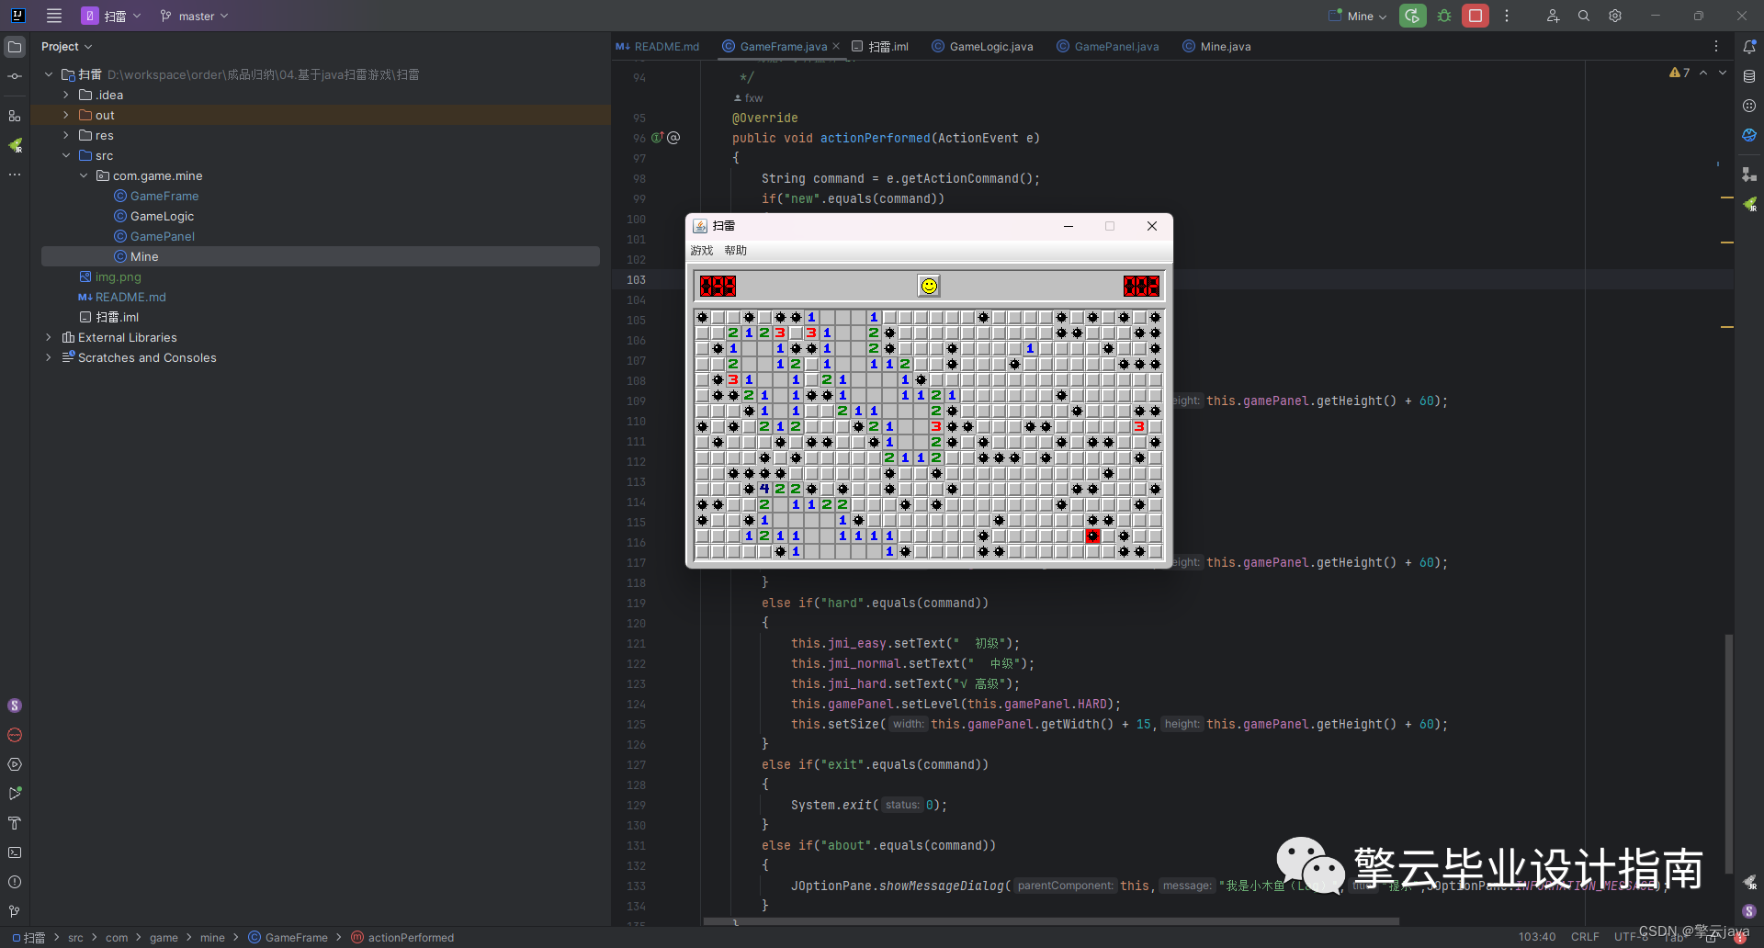Open the Mine run configuration dropdown
Image resolution: width=1764 pixels, height=948 pixels.
tap(1358, 16)
